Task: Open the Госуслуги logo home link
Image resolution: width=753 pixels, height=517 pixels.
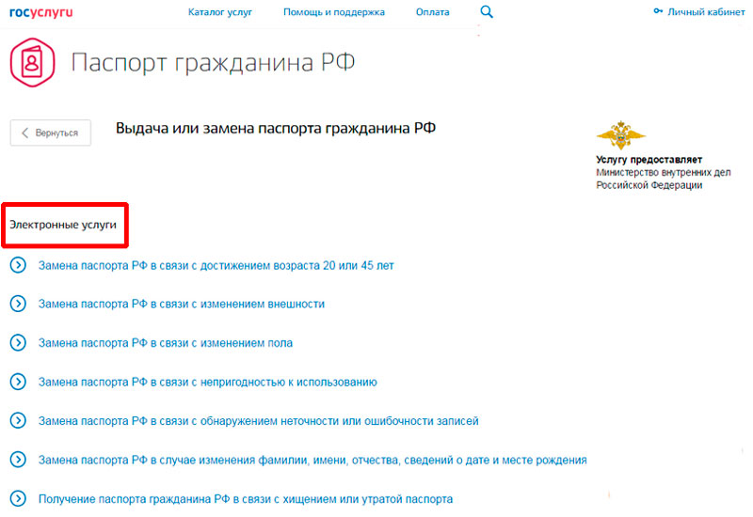Action: point(40,12)
